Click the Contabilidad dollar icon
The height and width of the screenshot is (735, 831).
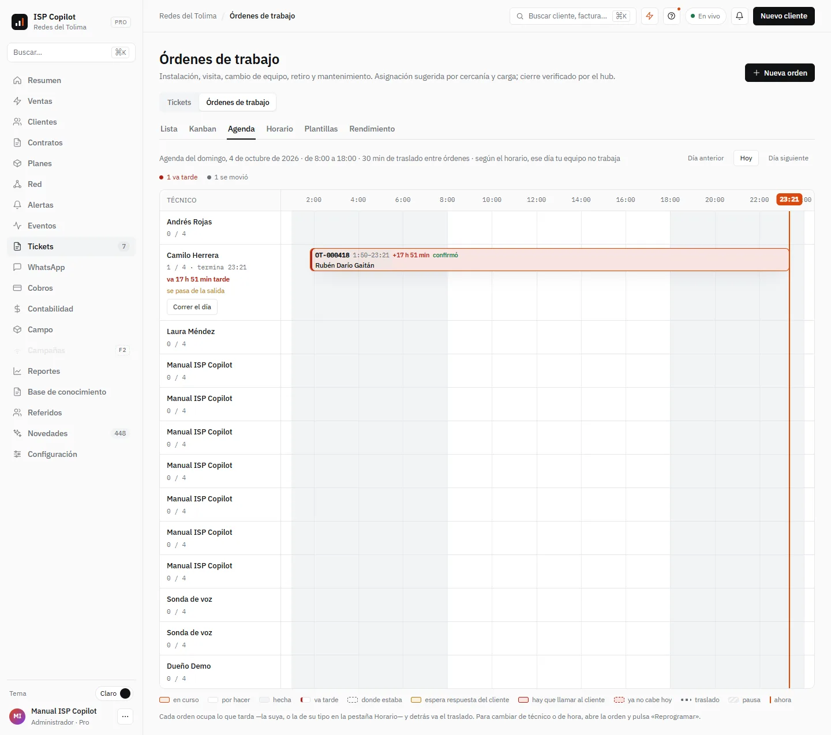tap(17, 309)
